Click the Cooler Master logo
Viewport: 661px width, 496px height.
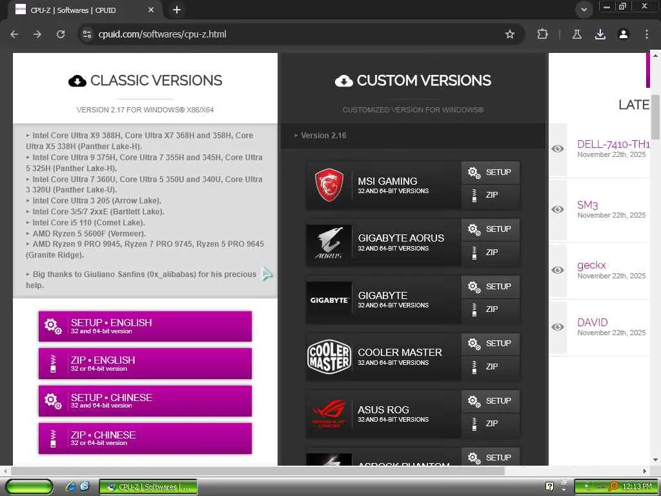click(329, 356)
